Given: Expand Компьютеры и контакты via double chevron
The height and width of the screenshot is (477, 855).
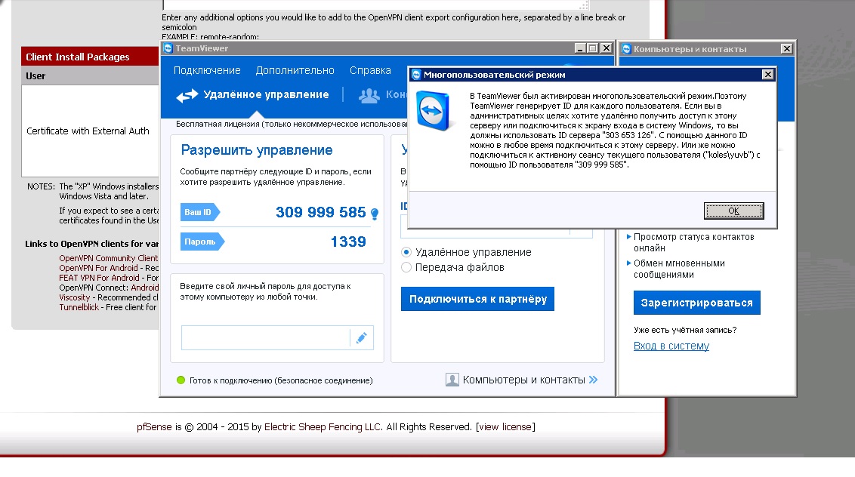Looking at the screenshot, I should 593,380.
